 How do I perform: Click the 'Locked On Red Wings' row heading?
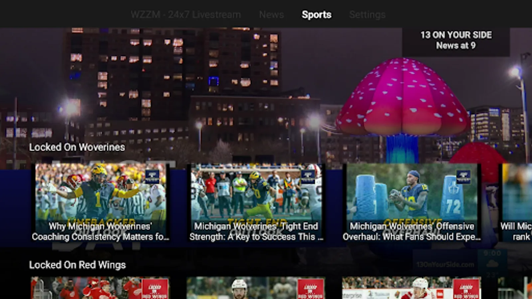(77, 265)
